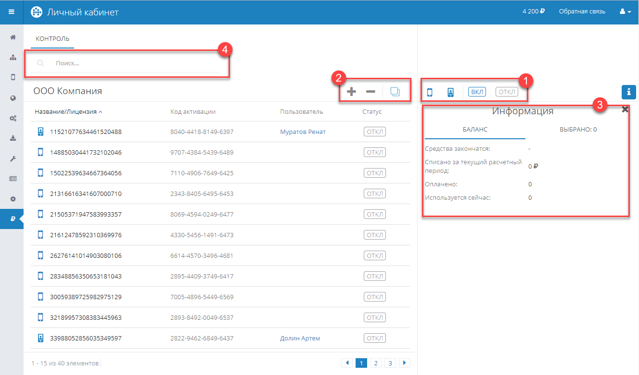
Task: Click the minus icon to remove license
Action: point(371,92)
